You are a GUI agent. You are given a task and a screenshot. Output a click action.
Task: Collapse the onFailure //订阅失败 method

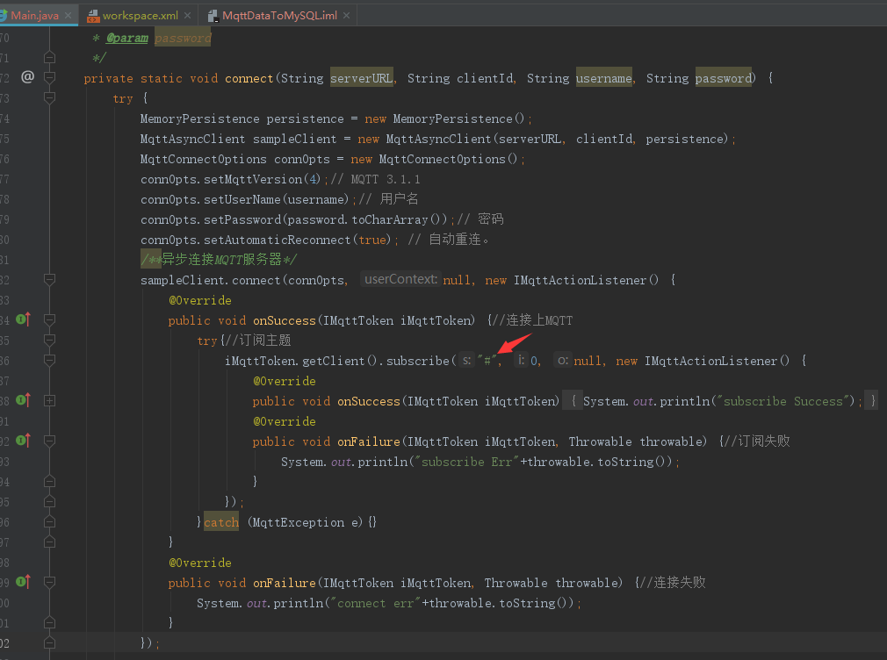[x=50, y=441]
